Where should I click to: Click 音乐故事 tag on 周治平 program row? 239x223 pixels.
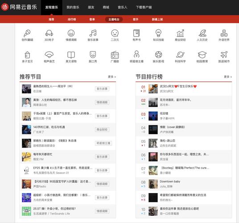pyautogui.click(x=102, y=89)
